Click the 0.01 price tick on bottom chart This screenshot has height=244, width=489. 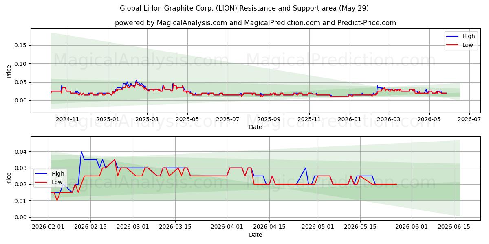[x=21, y=201]
